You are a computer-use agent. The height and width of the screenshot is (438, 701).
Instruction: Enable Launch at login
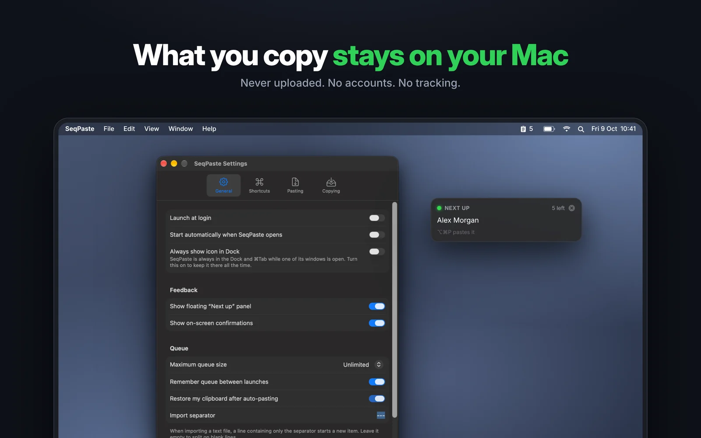point(377,218)
